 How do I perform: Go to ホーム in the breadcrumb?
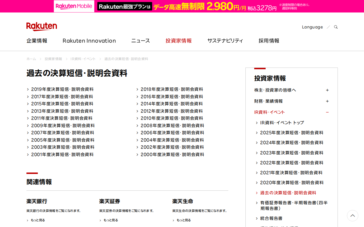click(x=31, y=59)
